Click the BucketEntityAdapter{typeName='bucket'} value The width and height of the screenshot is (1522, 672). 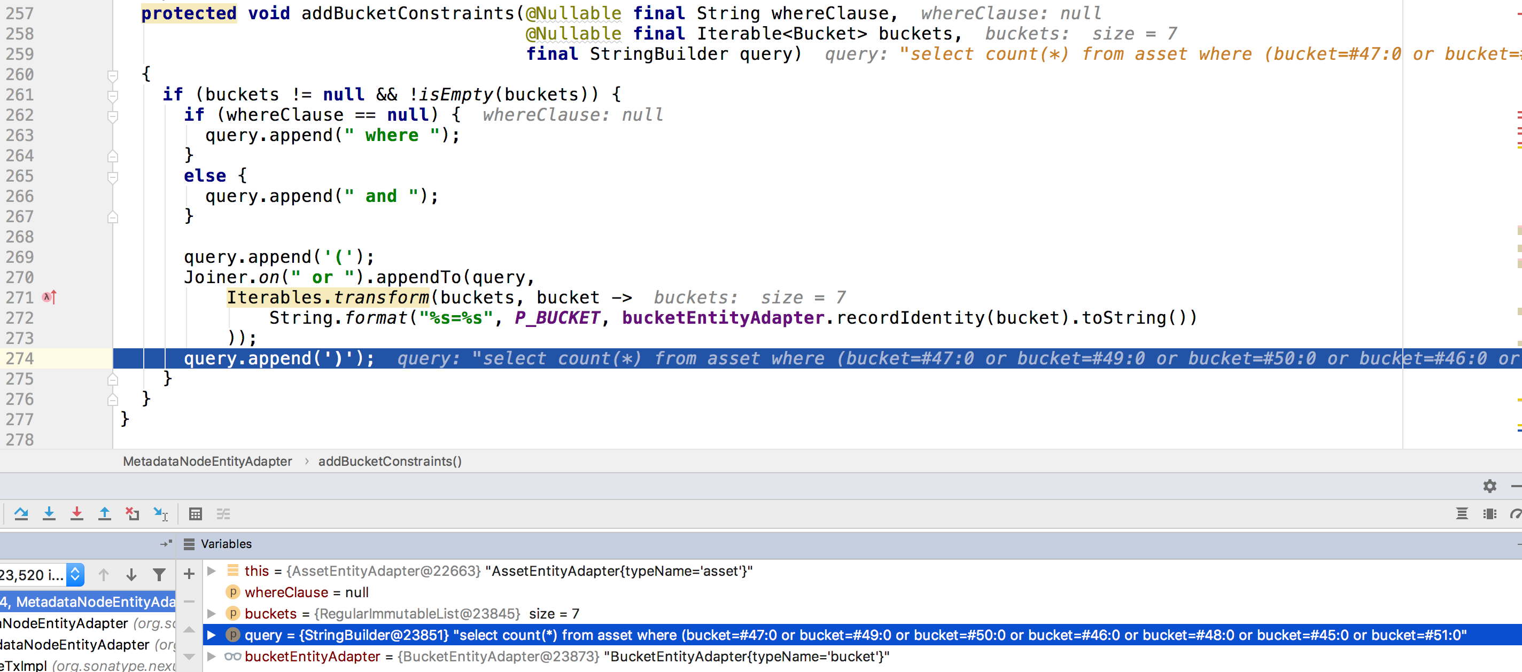(x=747, y=656)
